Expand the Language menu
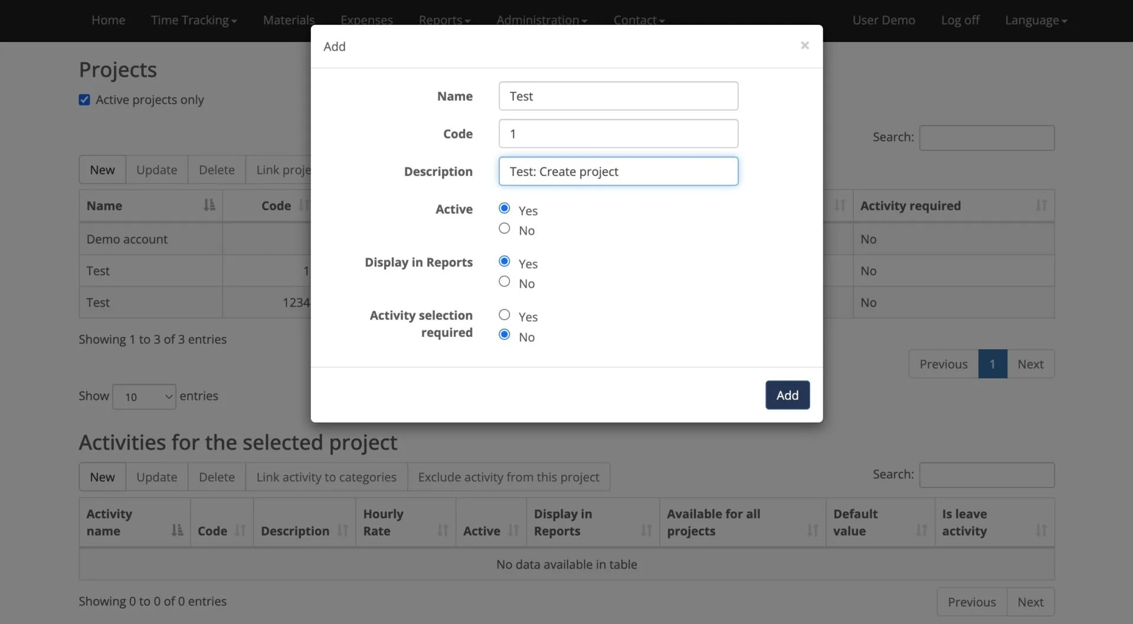 (1036, 20)
